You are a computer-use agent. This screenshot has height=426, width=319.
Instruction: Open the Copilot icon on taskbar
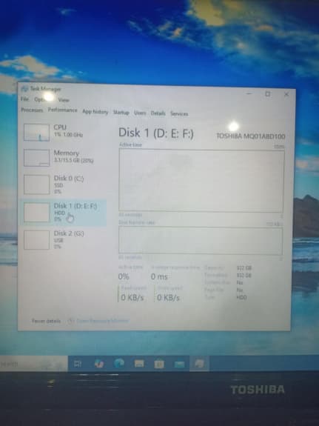pyautogui.click(x=99, y=364)
